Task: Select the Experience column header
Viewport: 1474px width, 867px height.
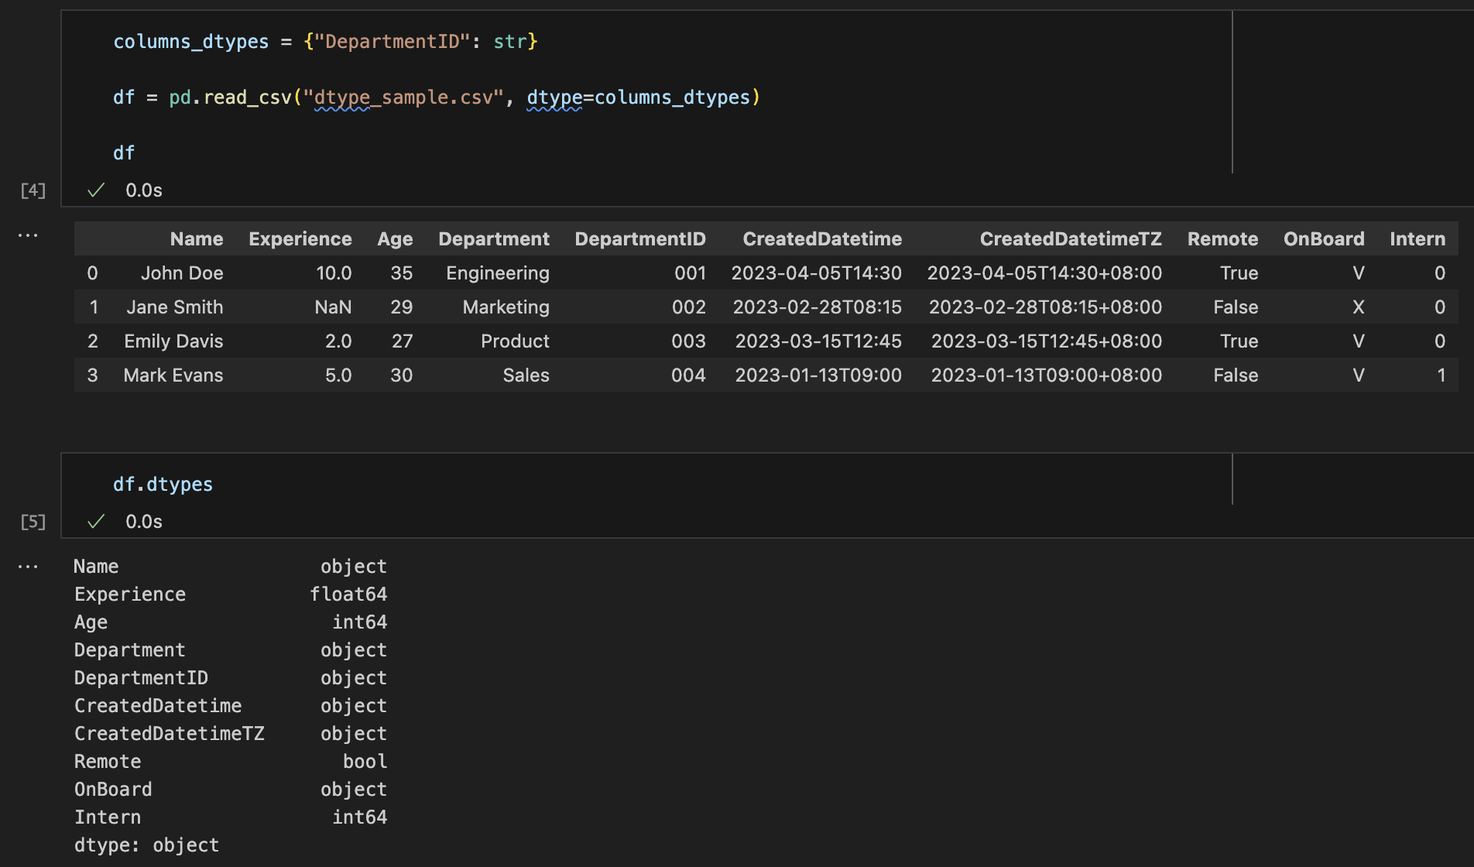Action: point(300,239)
